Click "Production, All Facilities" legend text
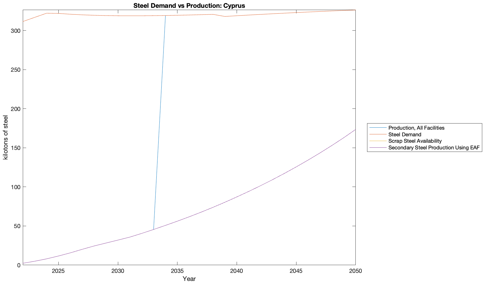The width and height of the screenshot is (485, 284). pos(416,128)
